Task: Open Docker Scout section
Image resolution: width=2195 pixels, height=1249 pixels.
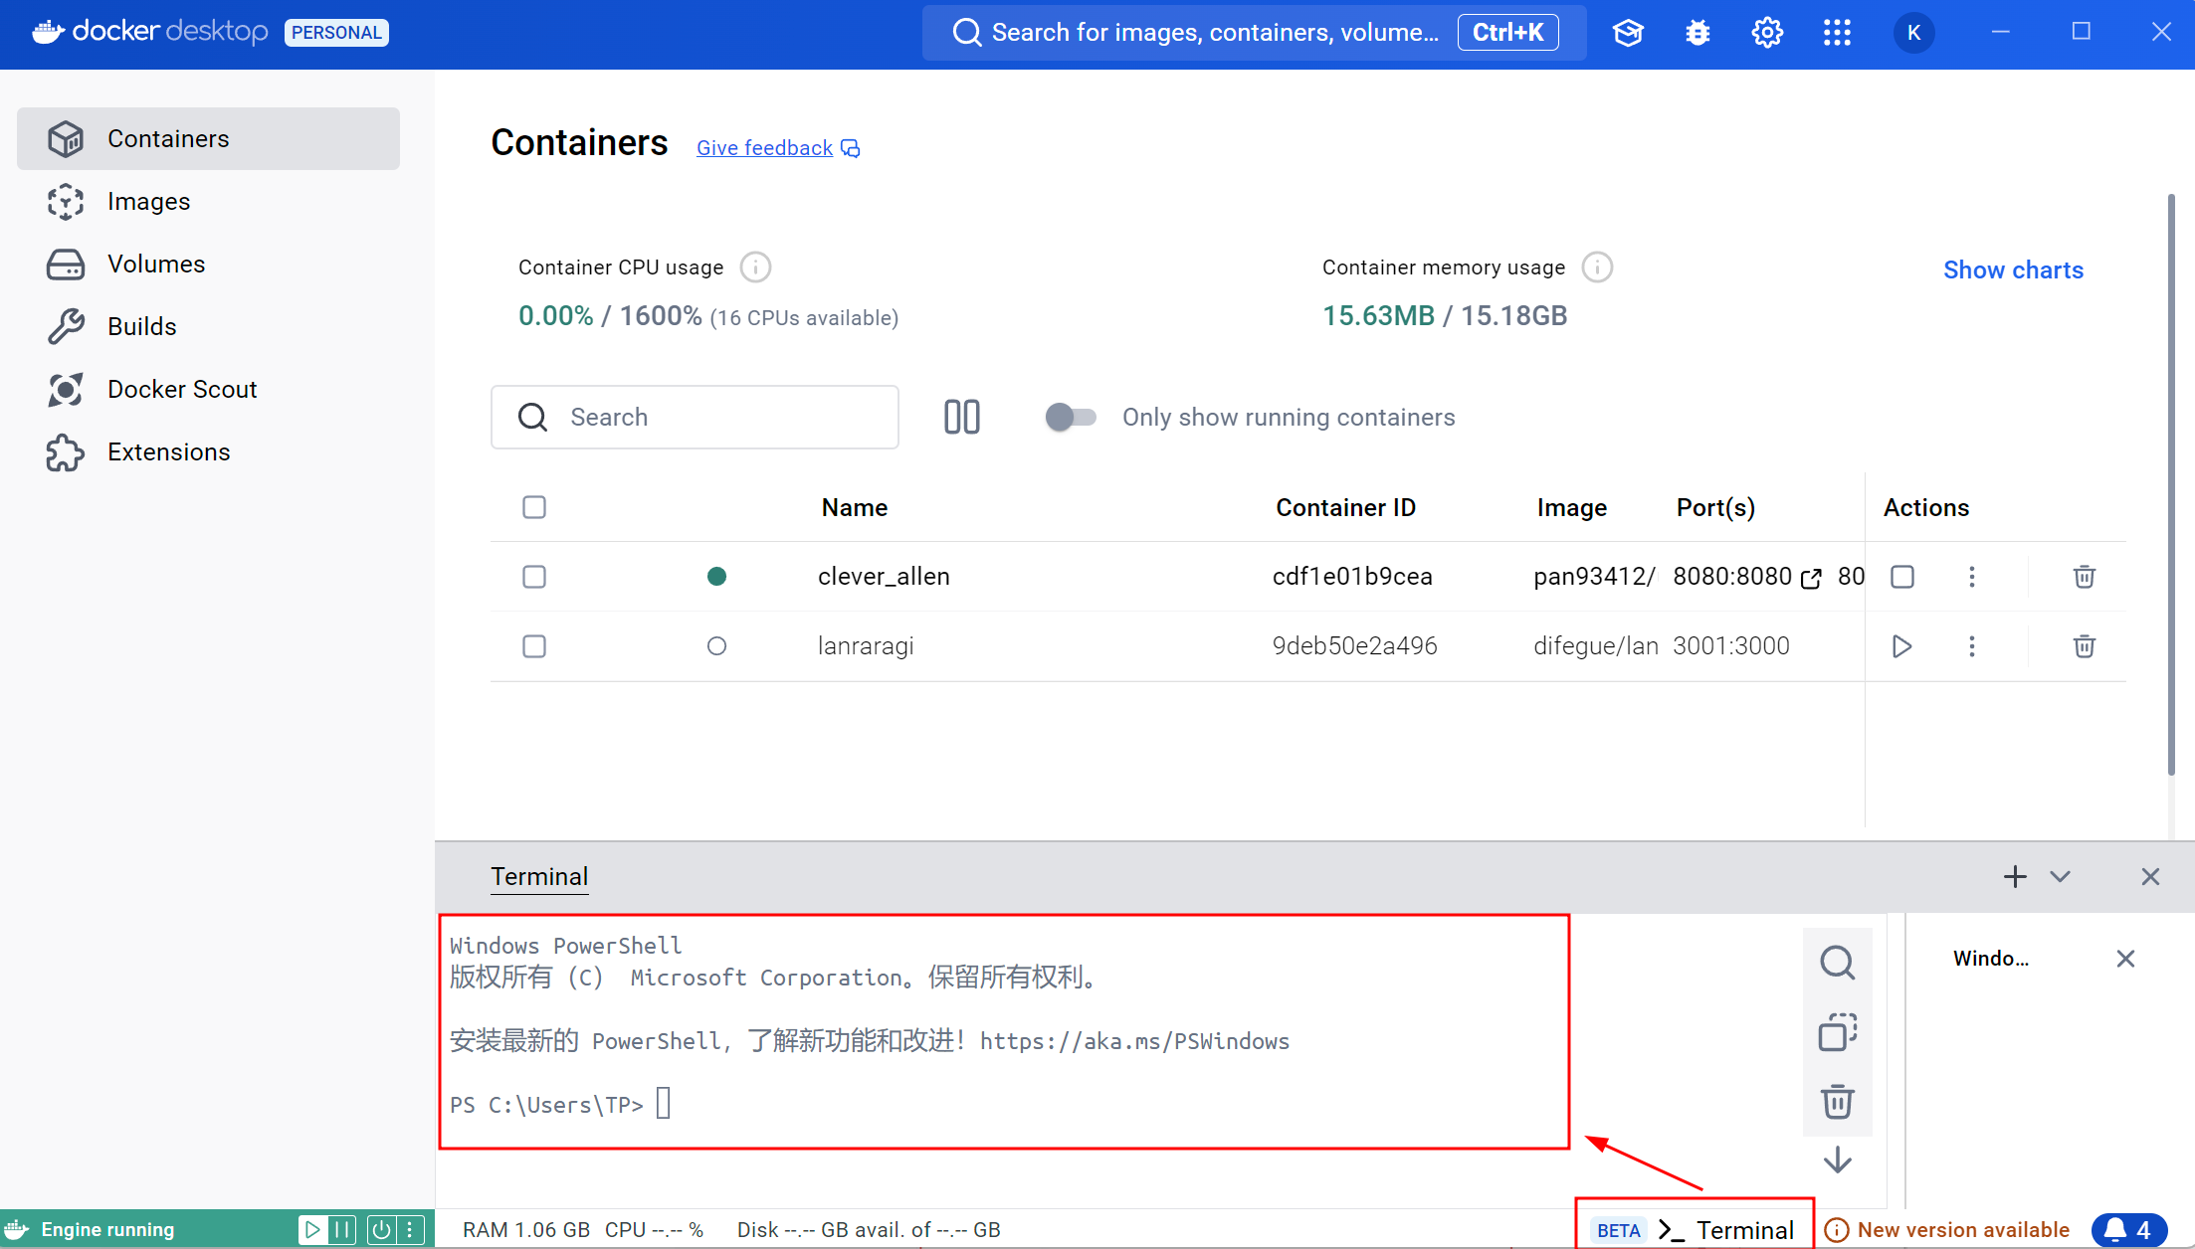Action: (182, 390)
